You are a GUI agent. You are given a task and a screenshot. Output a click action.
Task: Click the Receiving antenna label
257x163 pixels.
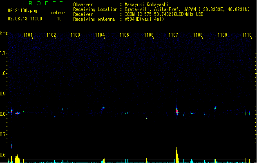click(x=94, y=19)
